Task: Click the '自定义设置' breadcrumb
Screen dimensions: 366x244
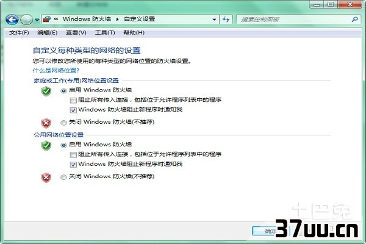Action: tap(139, 19)
